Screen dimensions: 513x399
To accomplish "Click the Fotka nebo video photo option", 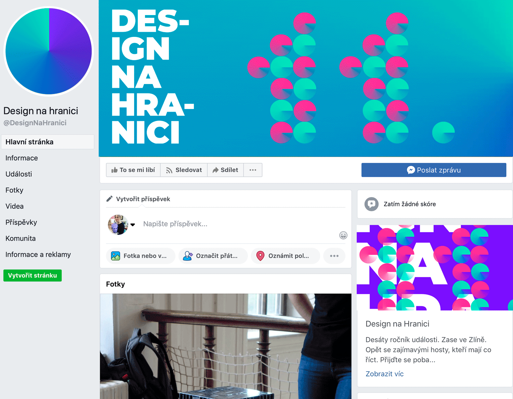I will point(141,256).
